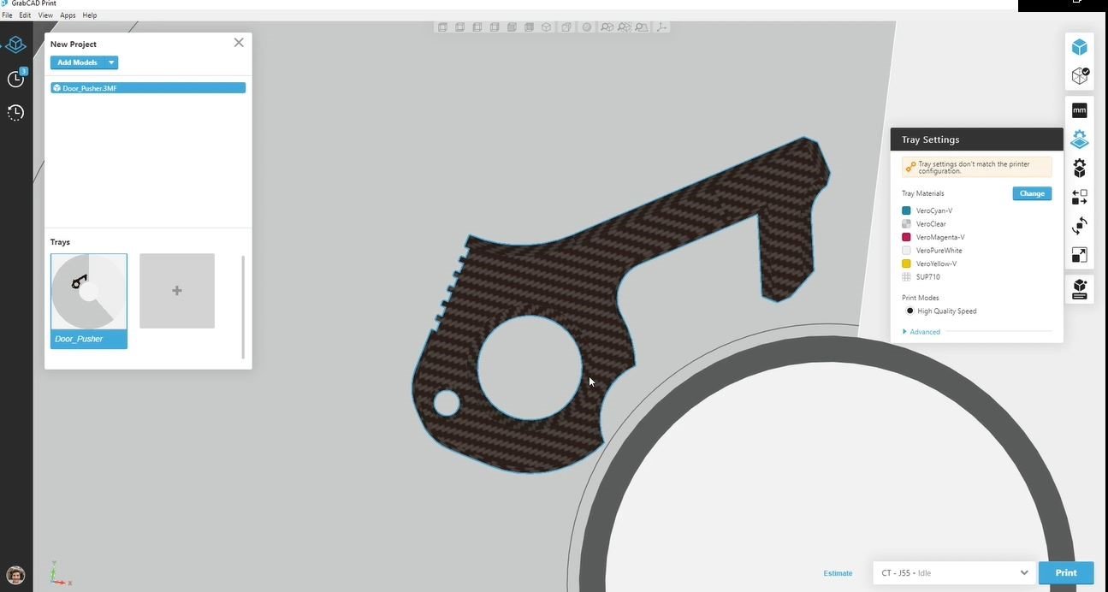Click the VeroMagenta-V color swatch
This screenshot has height=592, width=1108.
point(906,237)
